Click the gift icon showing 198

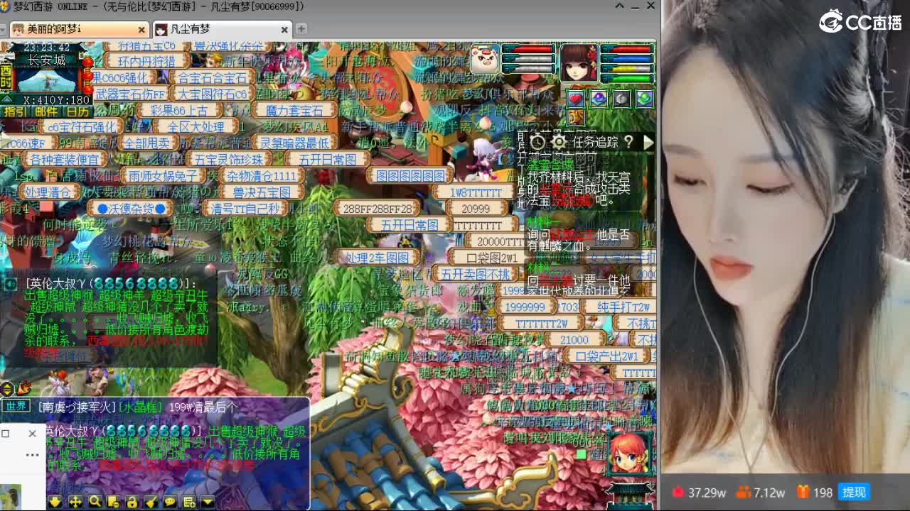[803, 492]
